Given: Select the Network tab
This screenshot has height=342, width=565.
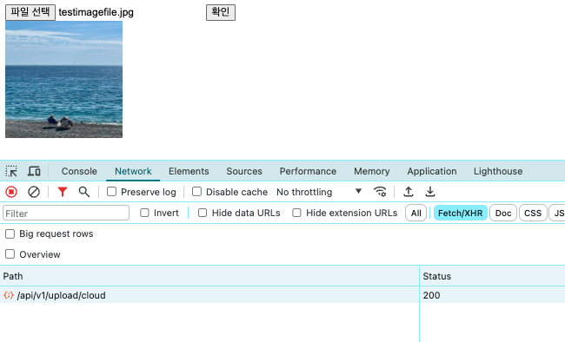Looking at the screenshot, I should (133, 171).
